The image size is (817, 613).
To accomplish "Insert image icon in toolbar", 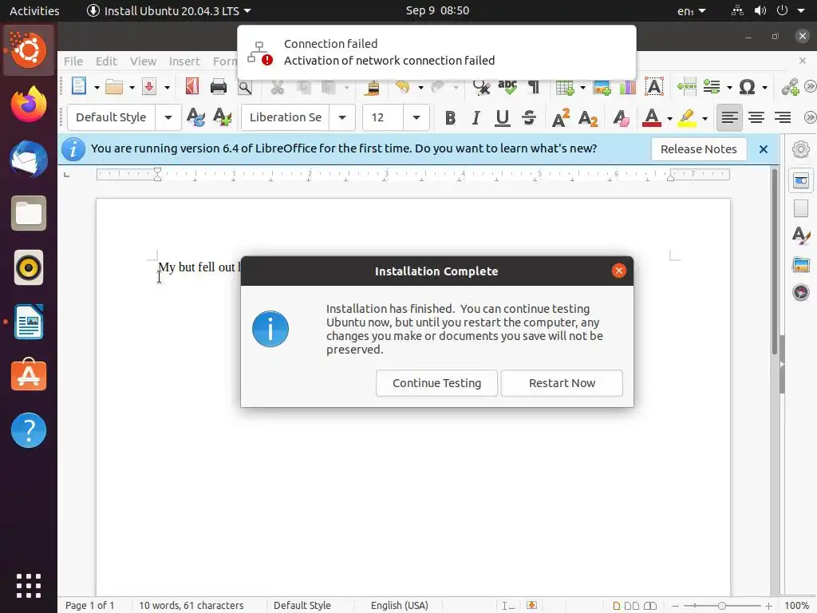I will coord(602,87).
